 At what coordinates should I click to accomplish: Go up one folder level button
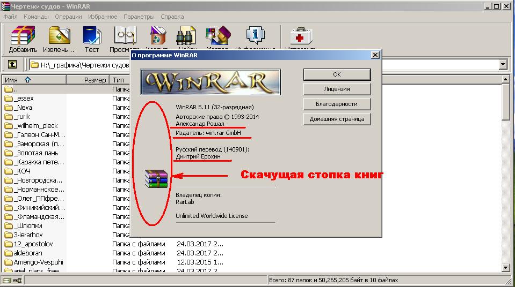tap(12, 65)
